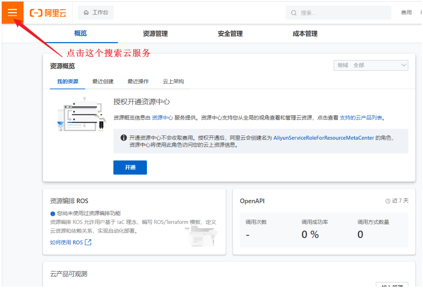Select the 最近操作 sub-tab

click(x=138, y=82)
